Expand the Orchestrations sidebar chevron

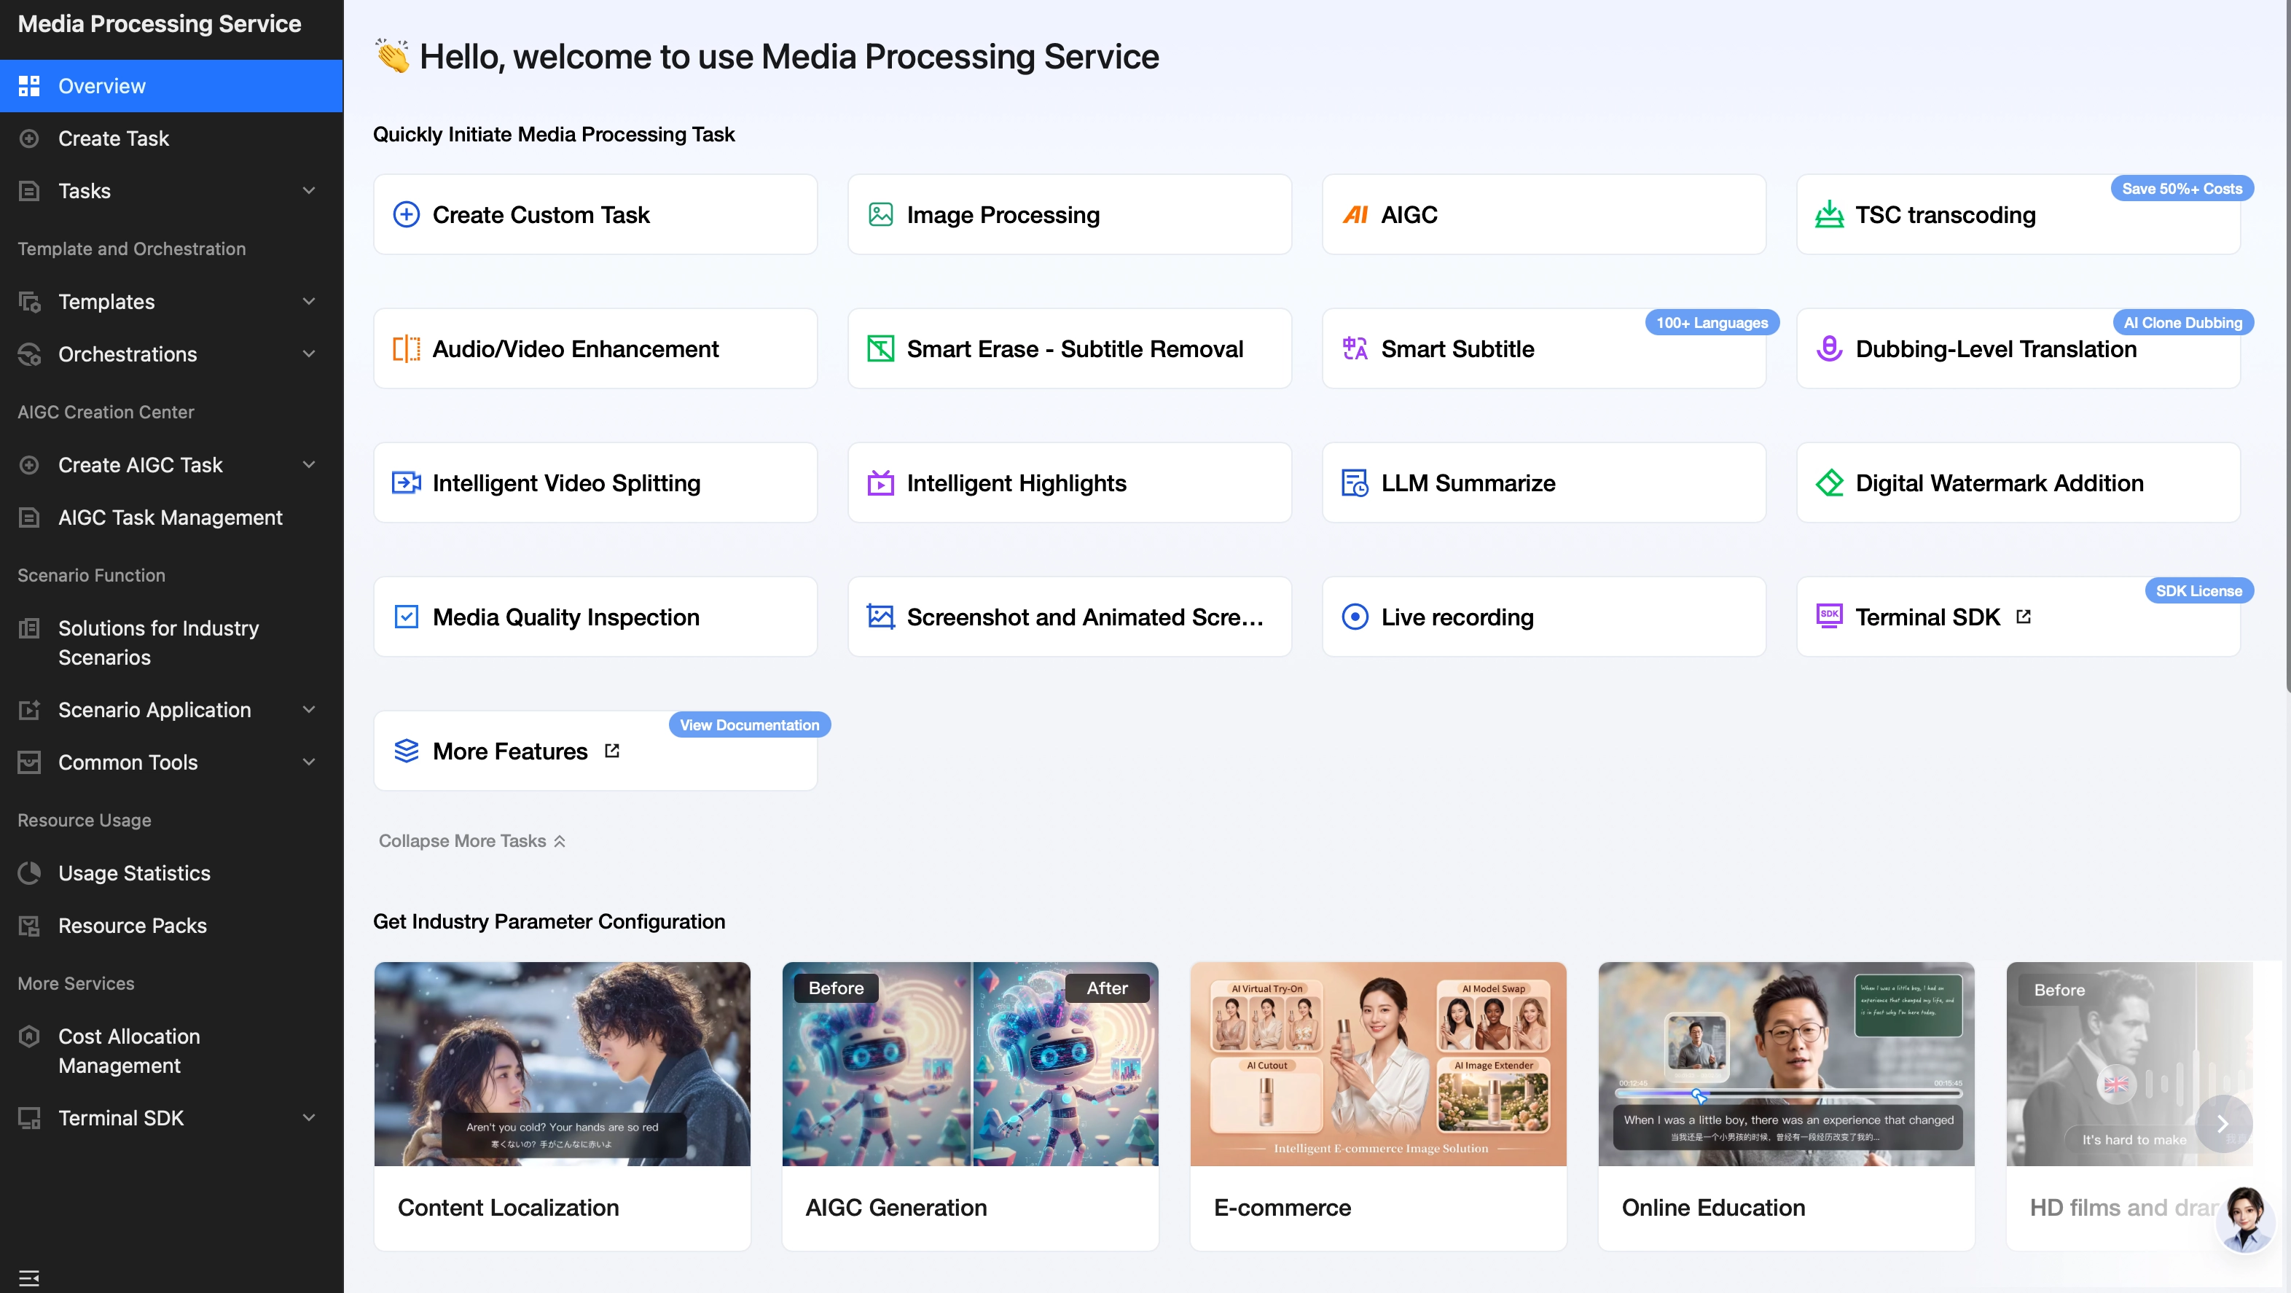point(309,354)
